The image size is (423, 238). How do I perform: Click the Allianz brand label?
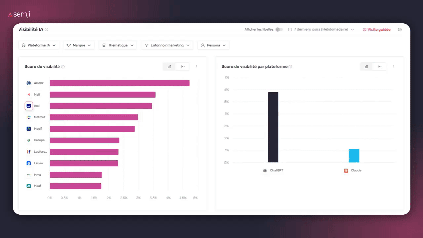click(39, 83)
